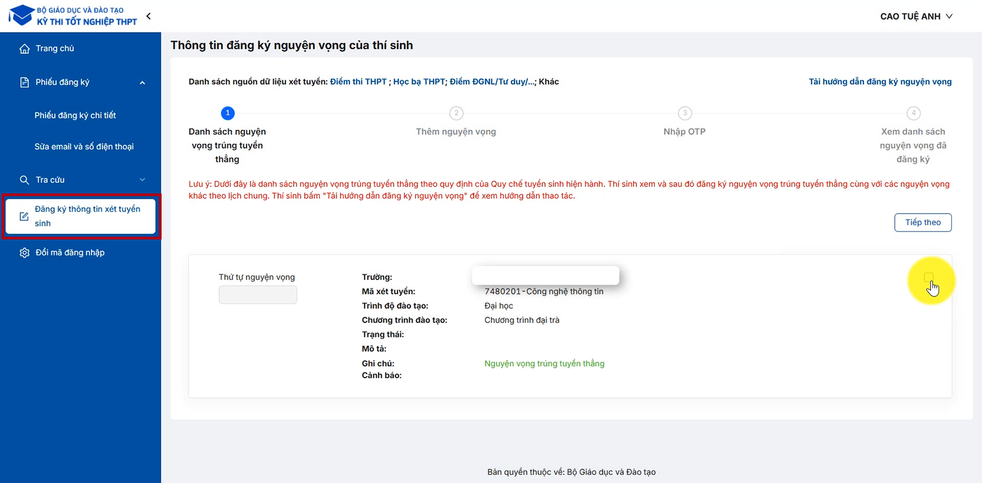Image resolution: width=982 pixels, height=483 pixels.
Task: Open Sửa email và số điện thoại
Action: pos(84,147)
